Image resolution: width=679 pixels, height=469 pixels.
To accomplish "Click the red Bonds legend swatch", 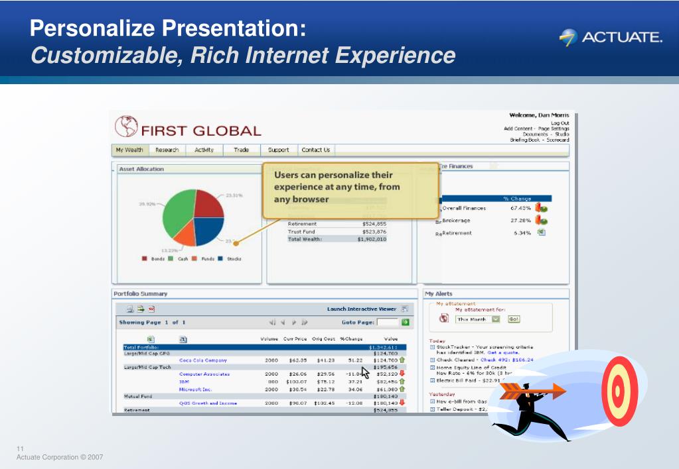I will tap(145, 258).
